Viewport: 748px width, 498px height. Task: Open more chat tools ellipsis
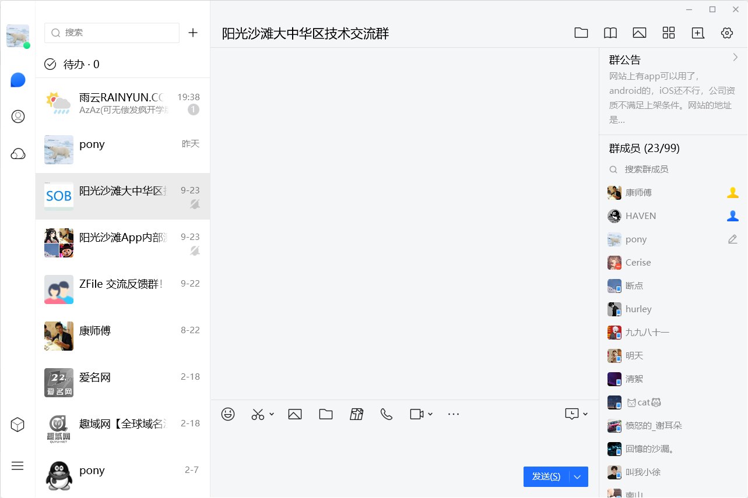click(x=454, y=414)
